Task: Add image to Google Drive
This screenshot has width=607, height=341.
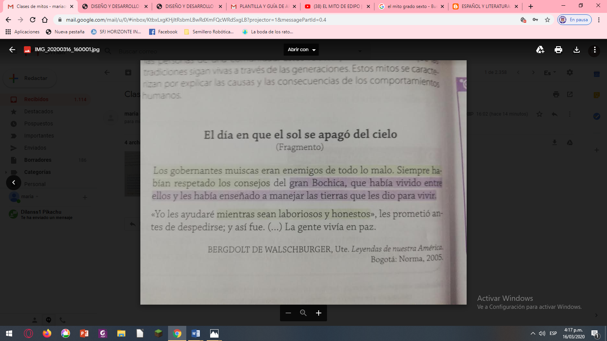Action: [540, 50]
